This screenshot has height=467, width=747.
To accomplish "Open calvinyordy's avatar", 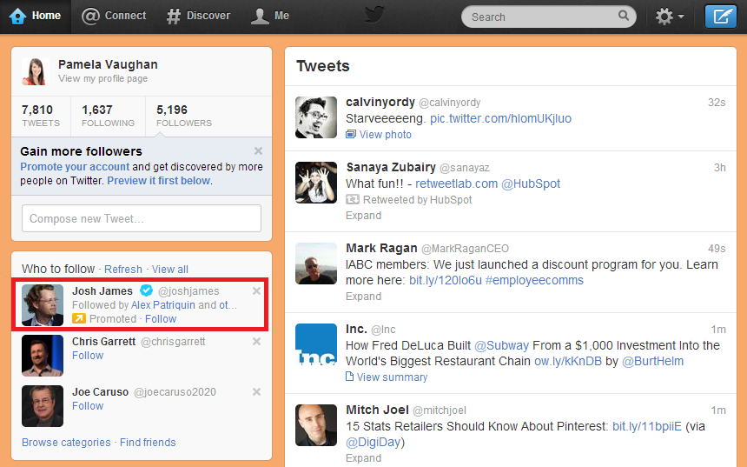I will coord(316,117).
